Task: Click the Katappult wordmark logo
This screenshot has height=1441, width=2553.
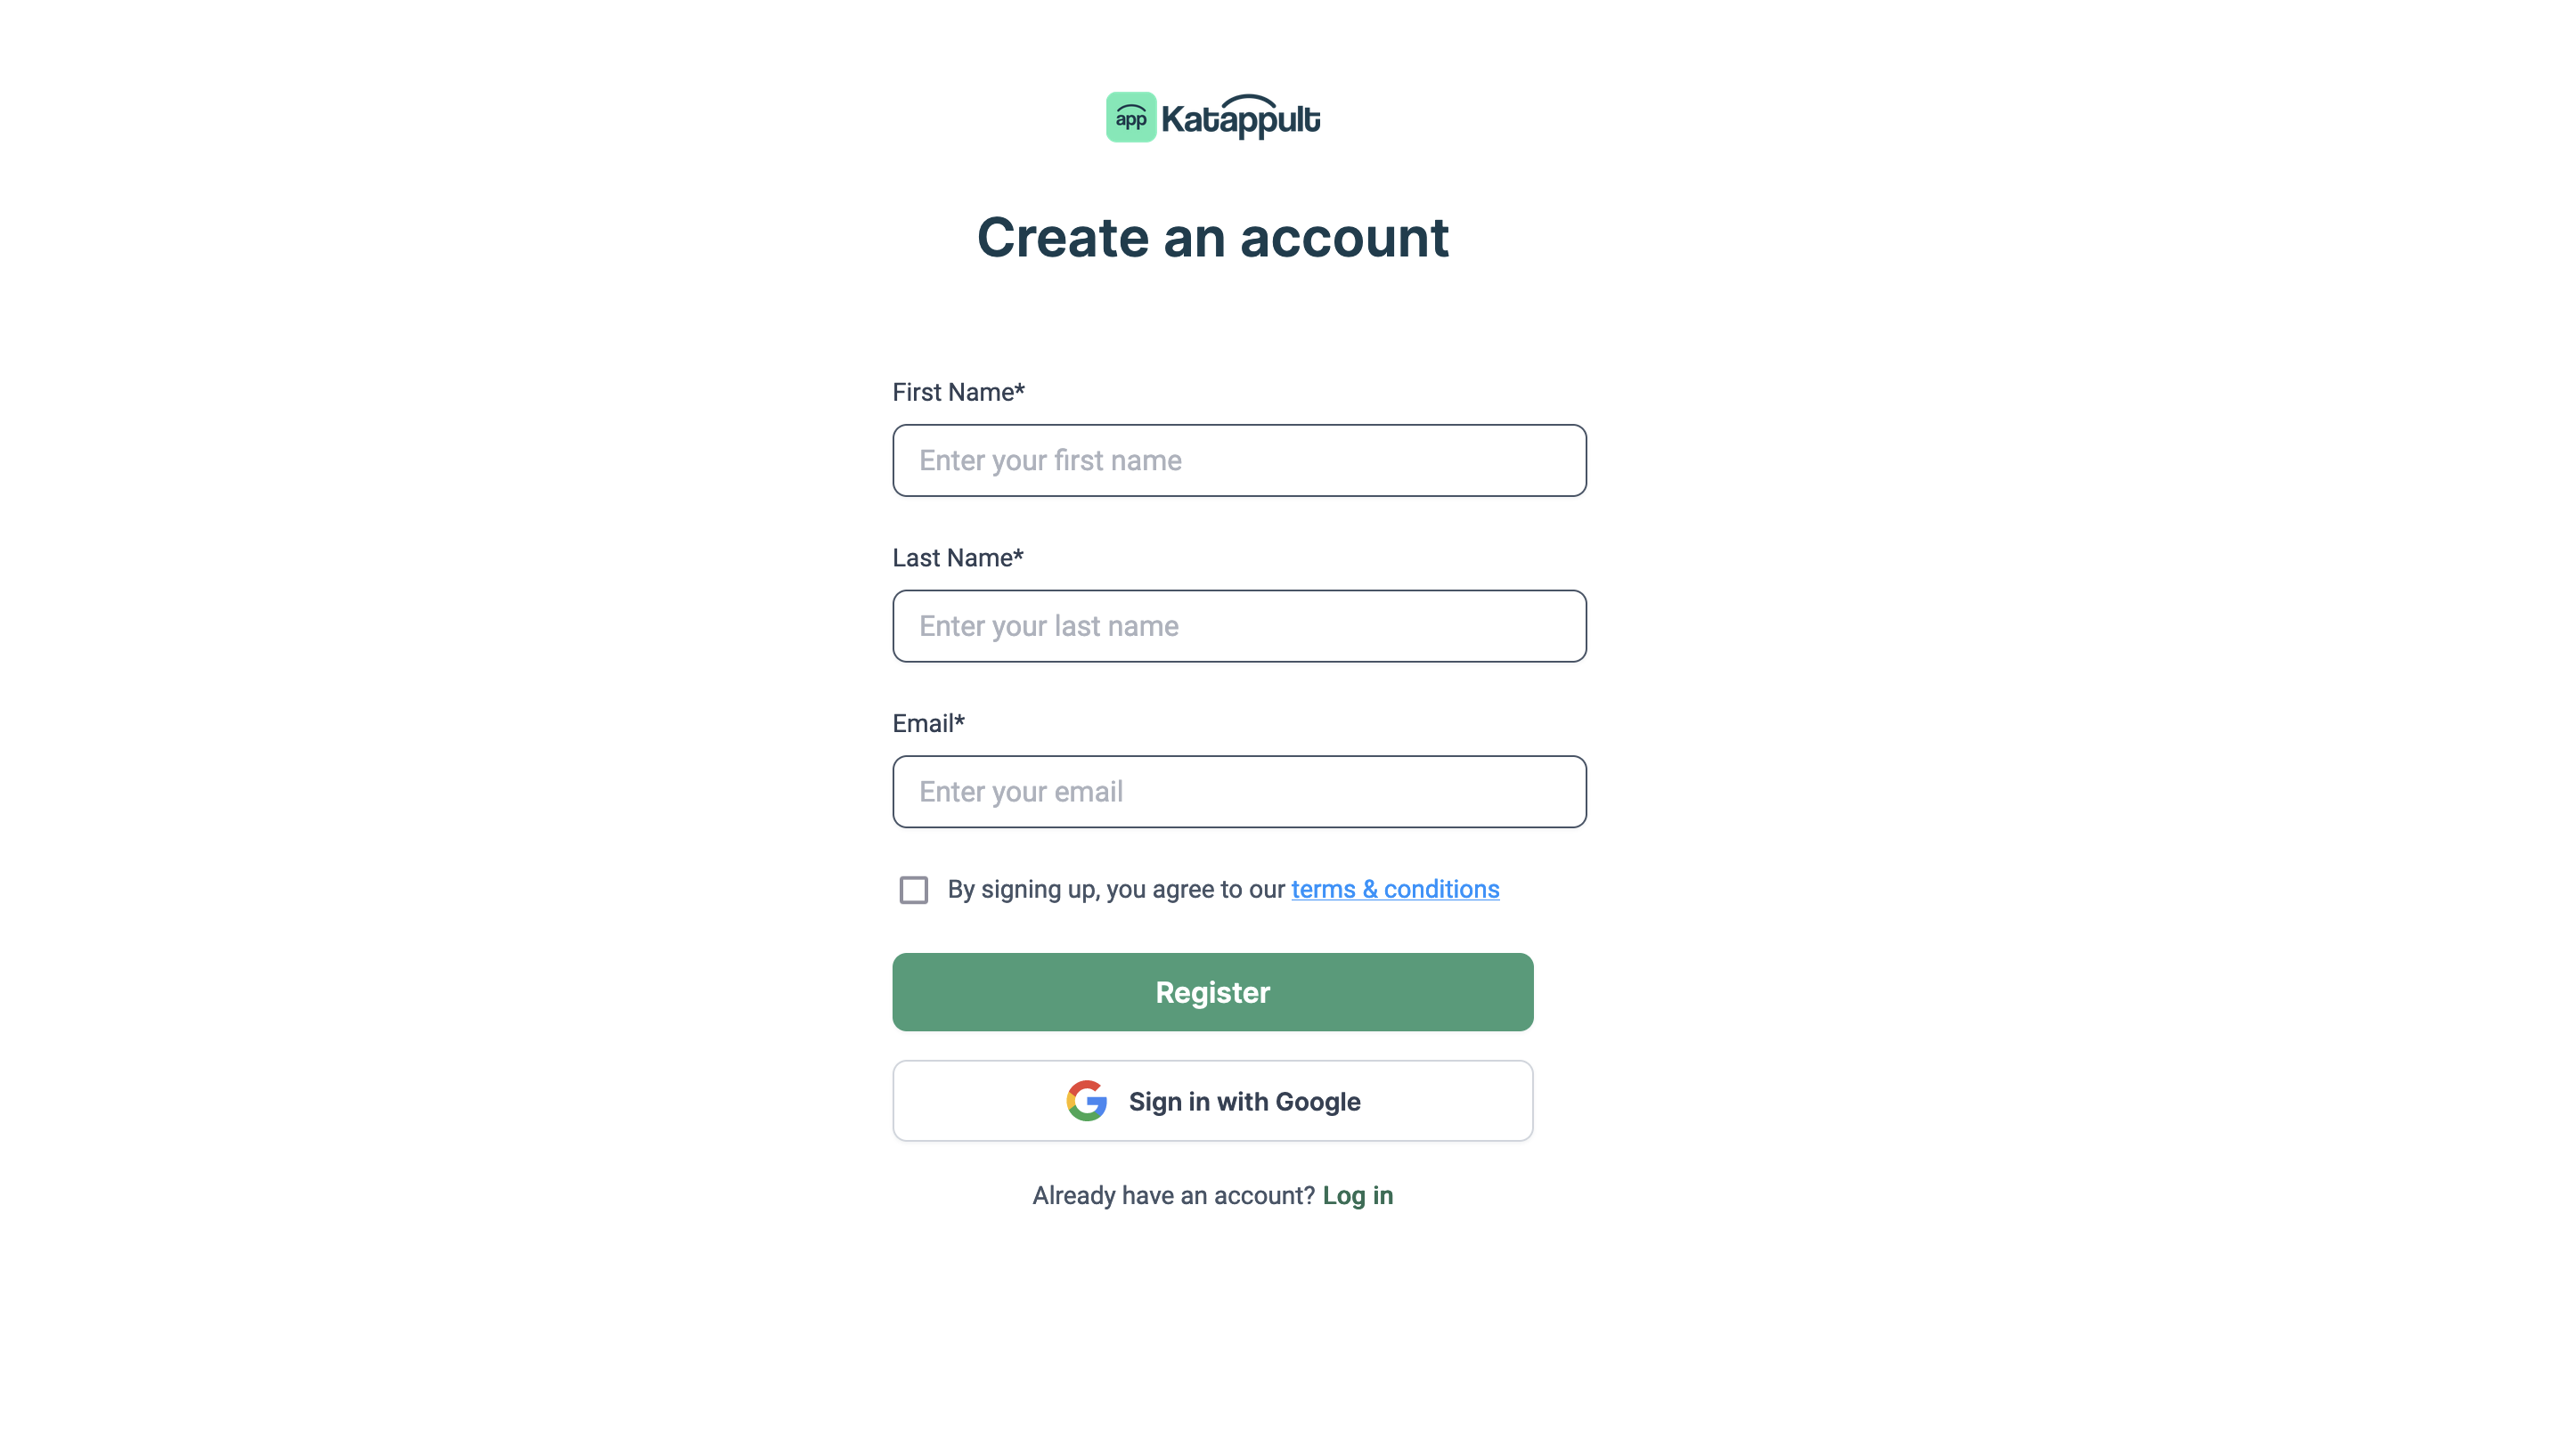Action: [1240, 118]
